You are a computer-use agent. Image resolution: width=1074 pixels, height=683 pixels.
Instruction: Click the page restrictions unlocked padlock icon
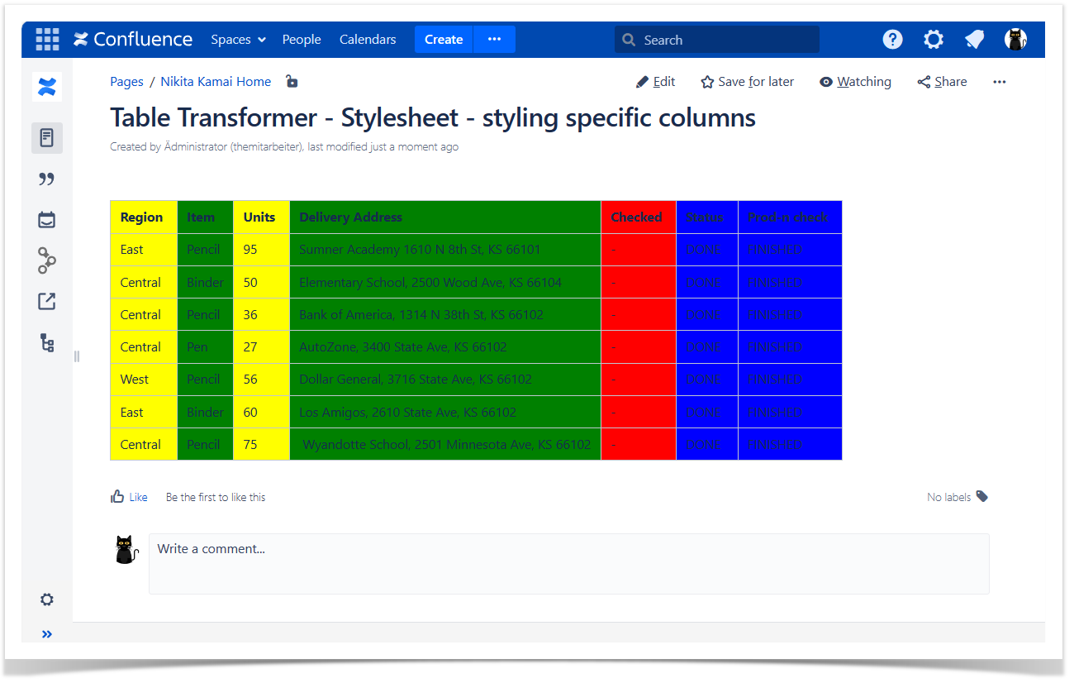tap(292, 81)
